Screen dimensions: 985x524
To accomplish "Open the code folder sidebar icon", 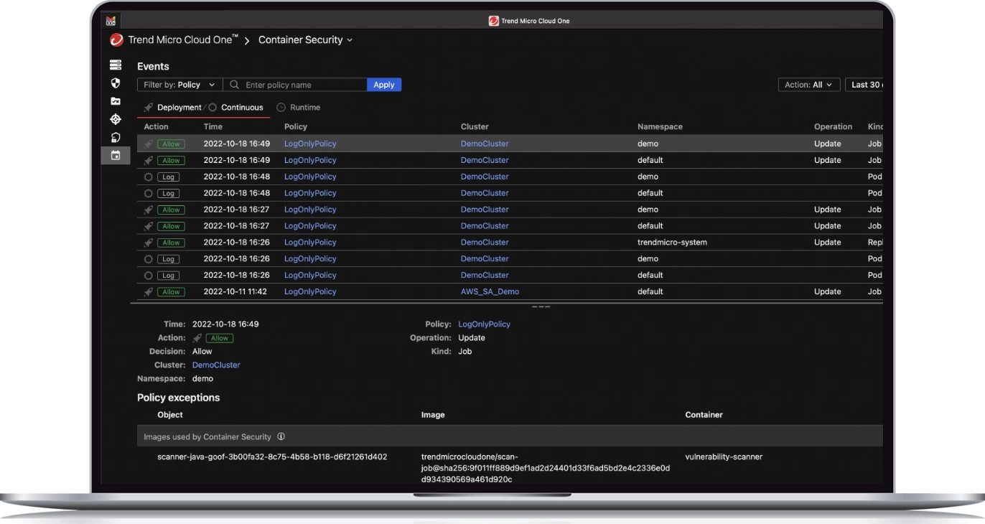I will [116, 101].
